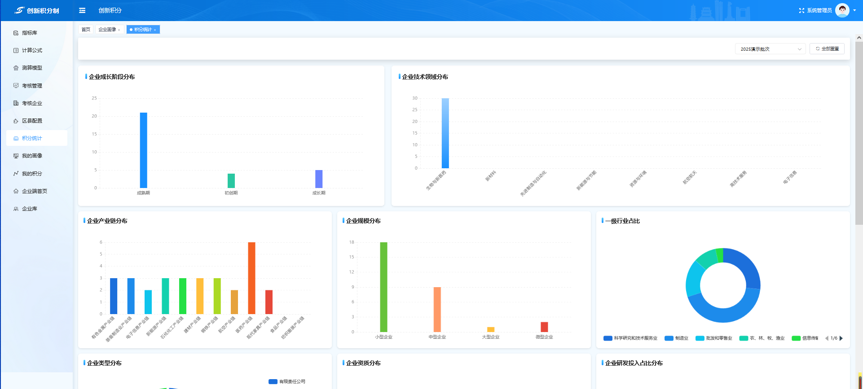Click the 指标库 sidebar icon
The width and height of the screenshot is (863, 389).
16,33
